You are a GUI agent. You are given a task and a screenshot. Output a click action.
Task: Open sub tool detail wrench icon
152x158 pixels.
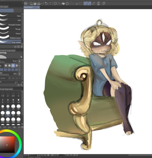[22, 85]
